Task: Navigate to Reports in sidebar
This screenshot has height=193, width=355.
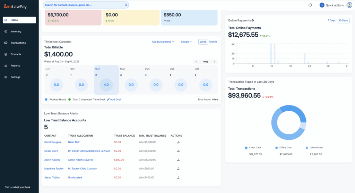Action: [x=15, y=66]
